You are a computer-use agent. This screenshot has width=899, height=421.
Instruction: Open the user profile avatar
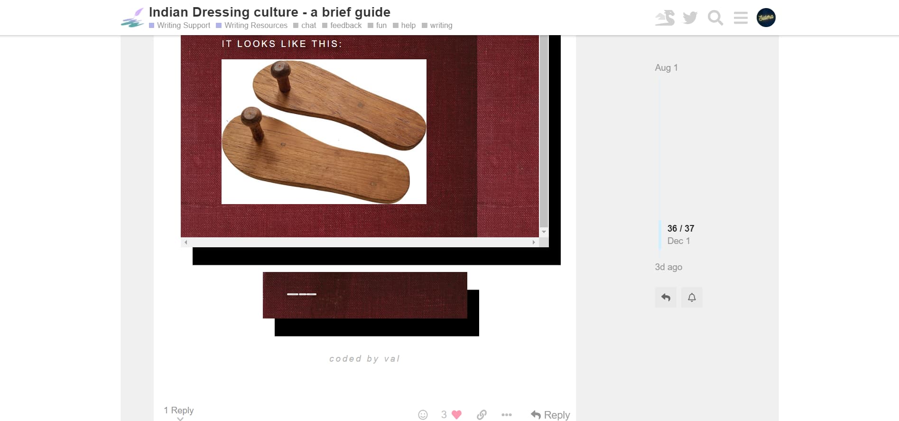tap(766, 18)
